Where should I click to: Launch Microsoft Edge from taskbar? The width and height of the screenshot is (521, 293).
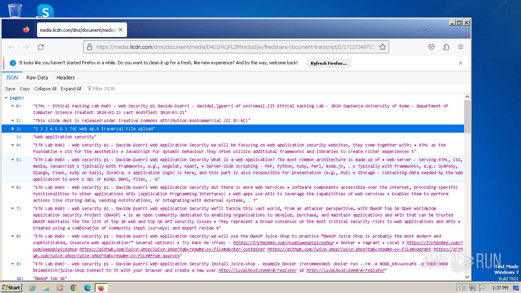(88, 288)
